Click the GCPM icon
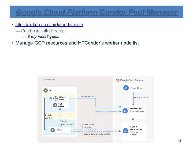This screenshot has height=144, width=193. [x=53, y=130]
